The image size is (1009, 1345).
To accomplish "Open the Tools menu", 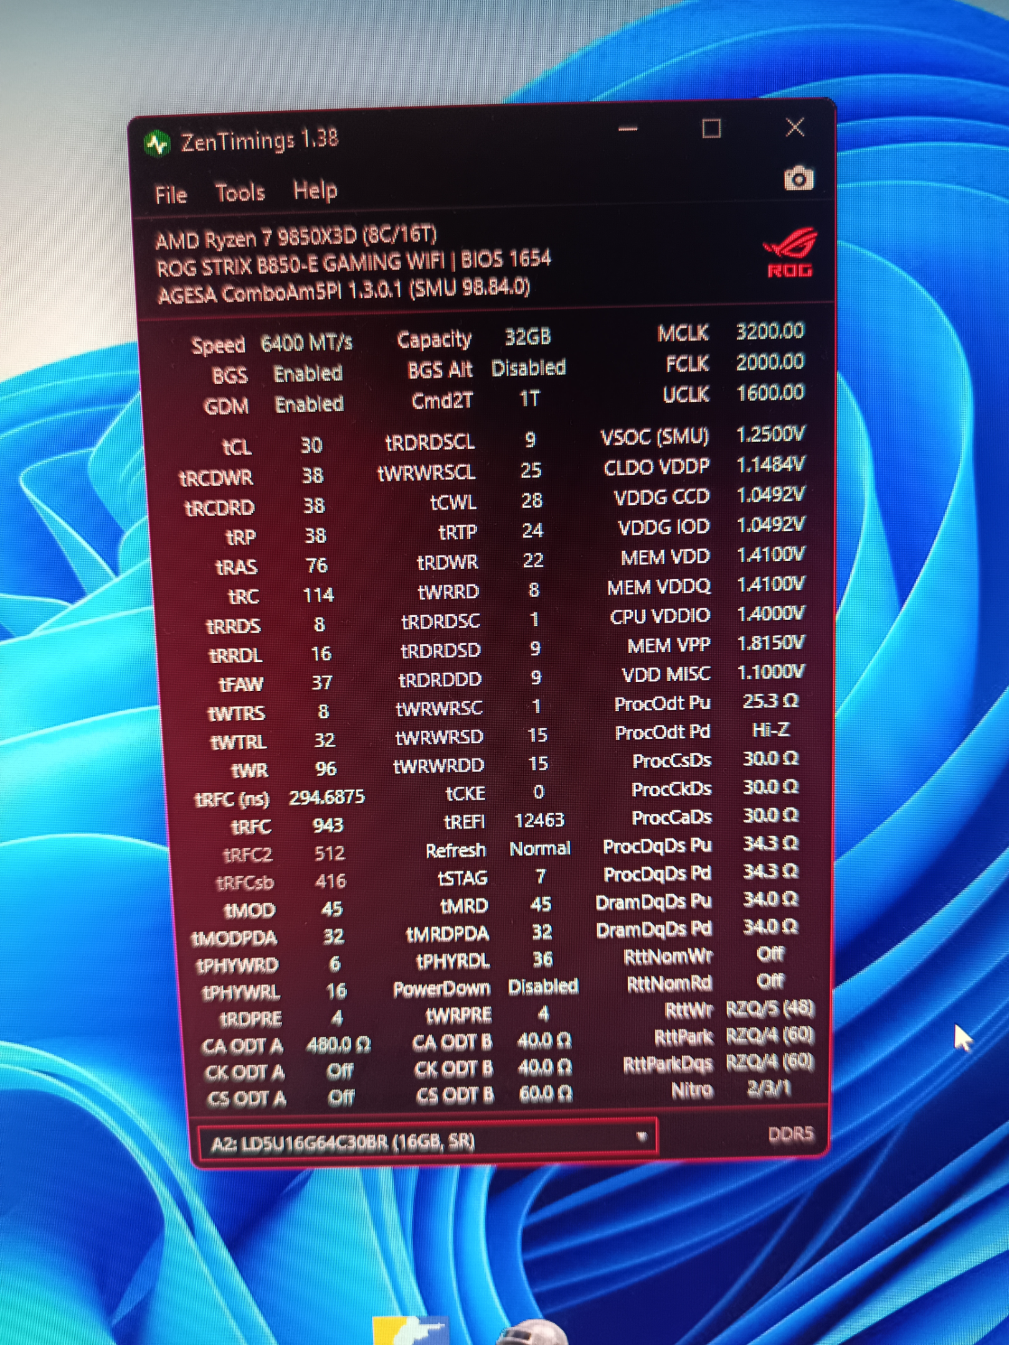I will (240, 192).
